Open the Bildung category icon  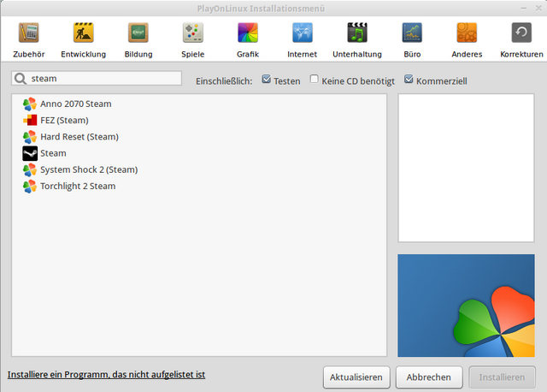click(x=138, y=33)
